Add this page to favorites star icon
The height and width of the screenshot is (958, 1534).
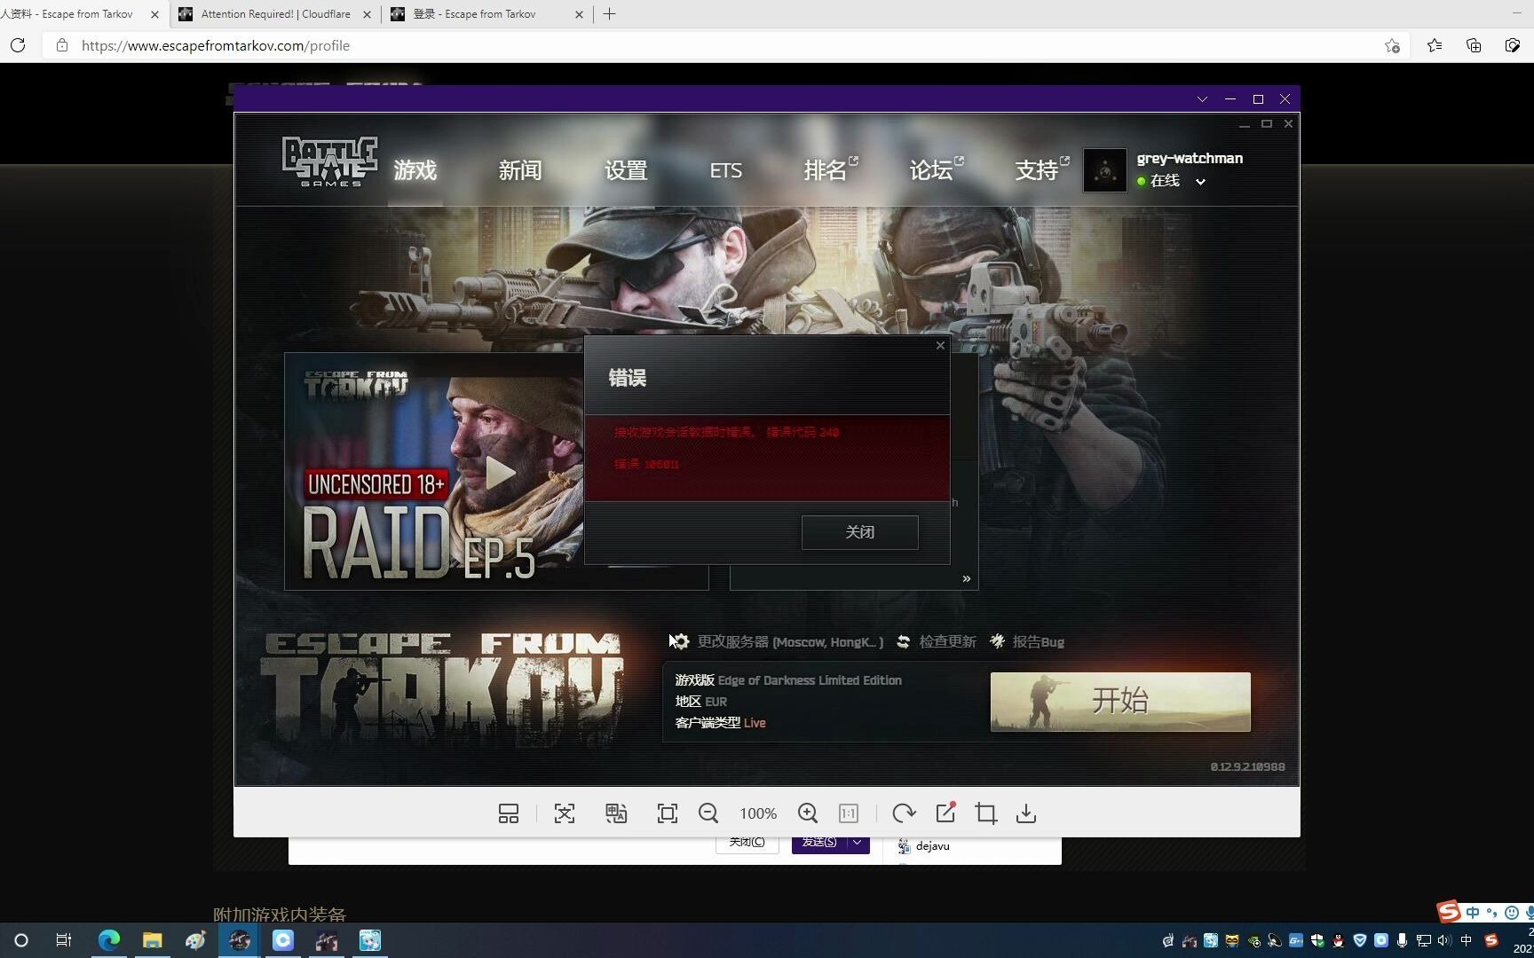[x=1392, y=46]
